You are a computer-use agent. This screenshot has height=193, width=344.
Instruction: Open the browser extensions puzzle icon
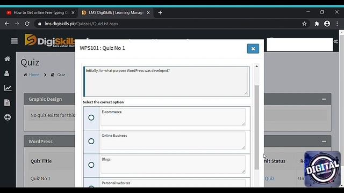point(317,24)
